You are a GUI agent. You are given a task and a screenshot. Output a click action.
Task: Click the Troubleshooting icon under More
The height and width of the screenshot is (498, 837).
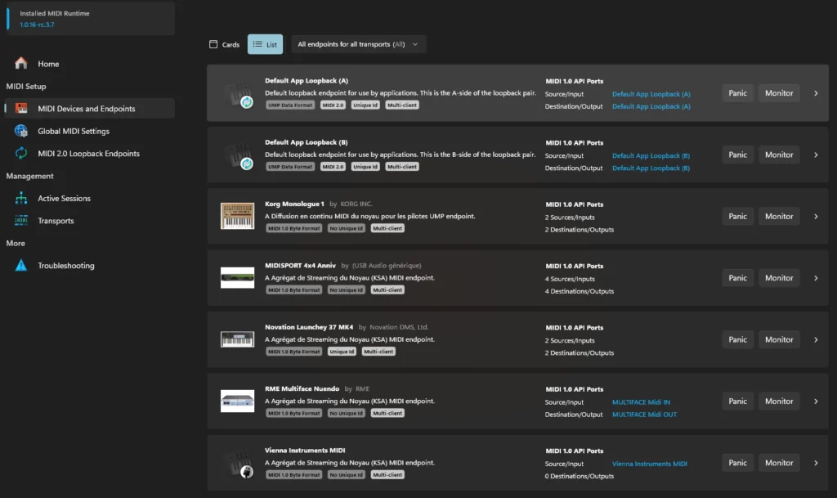pyautogui.click(x=21, y=265)
